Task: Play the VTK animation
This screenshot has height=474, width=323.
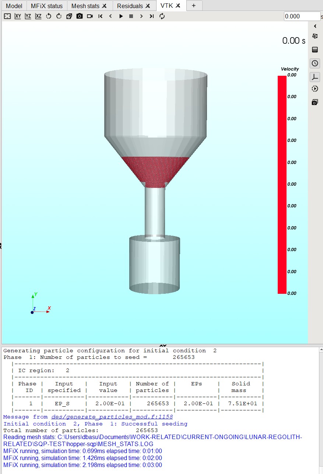Action: click(x=121, y=16)
